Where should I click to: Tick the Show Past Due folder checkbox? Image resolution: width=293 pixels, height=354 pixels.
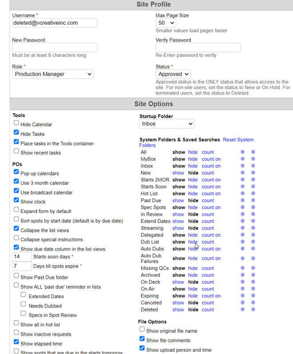pyautogui.click(x=16, y=275)
